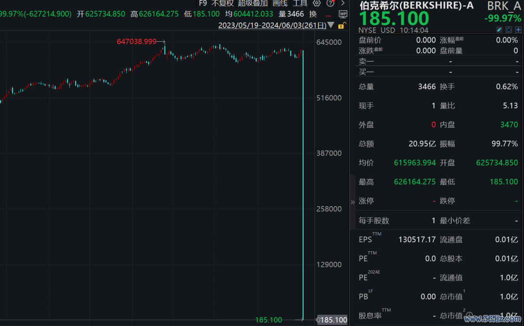Click the 换手 value 0.62%
The image size is (524, 326).
(507, 87)
